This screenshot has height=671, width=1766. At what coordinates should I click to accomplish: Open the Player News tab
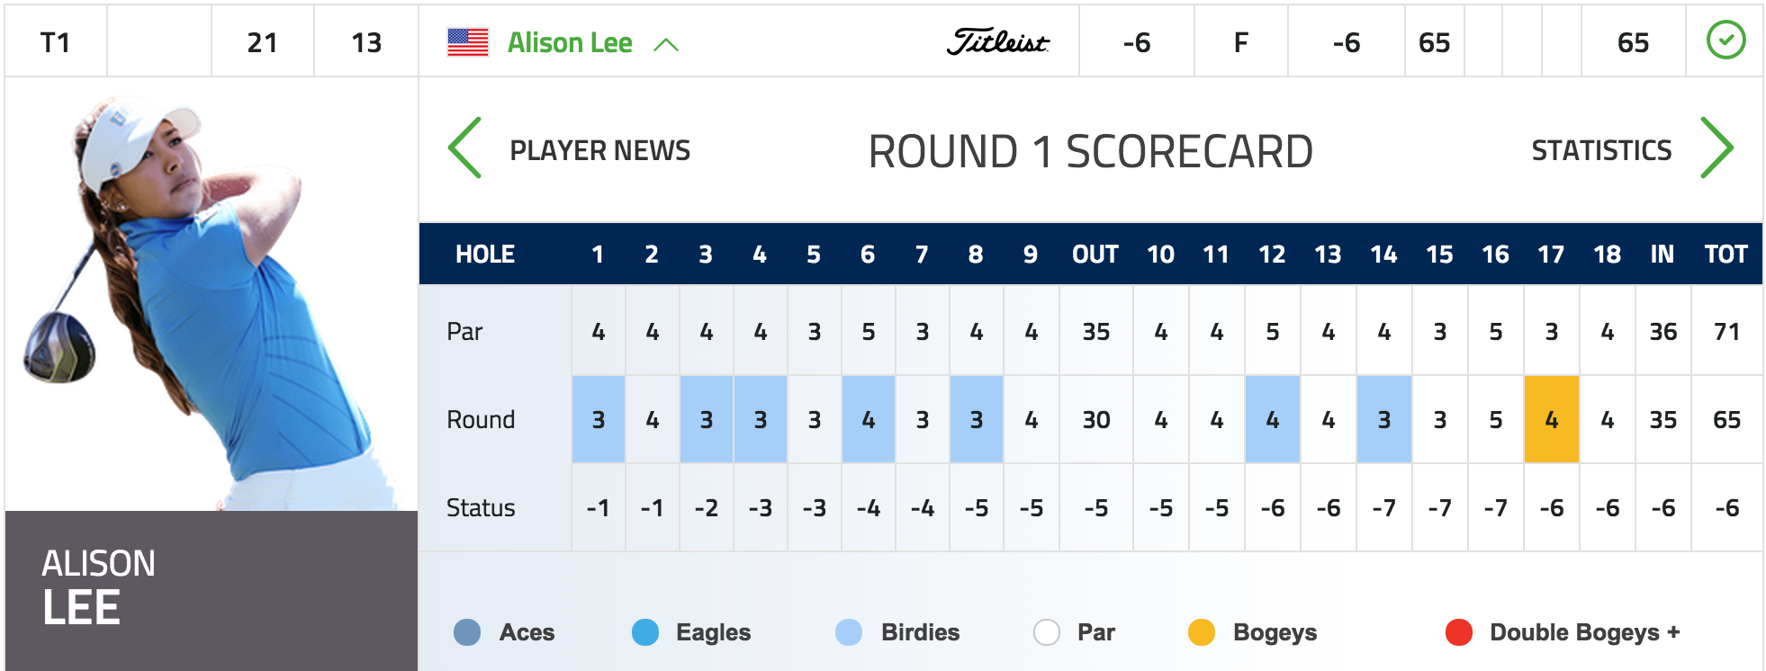(600, 150)
